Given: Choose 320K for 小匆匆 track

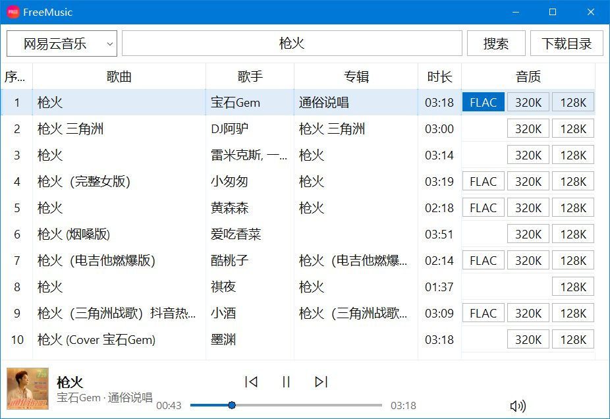Looking at the screenshot, I should 528,181.
